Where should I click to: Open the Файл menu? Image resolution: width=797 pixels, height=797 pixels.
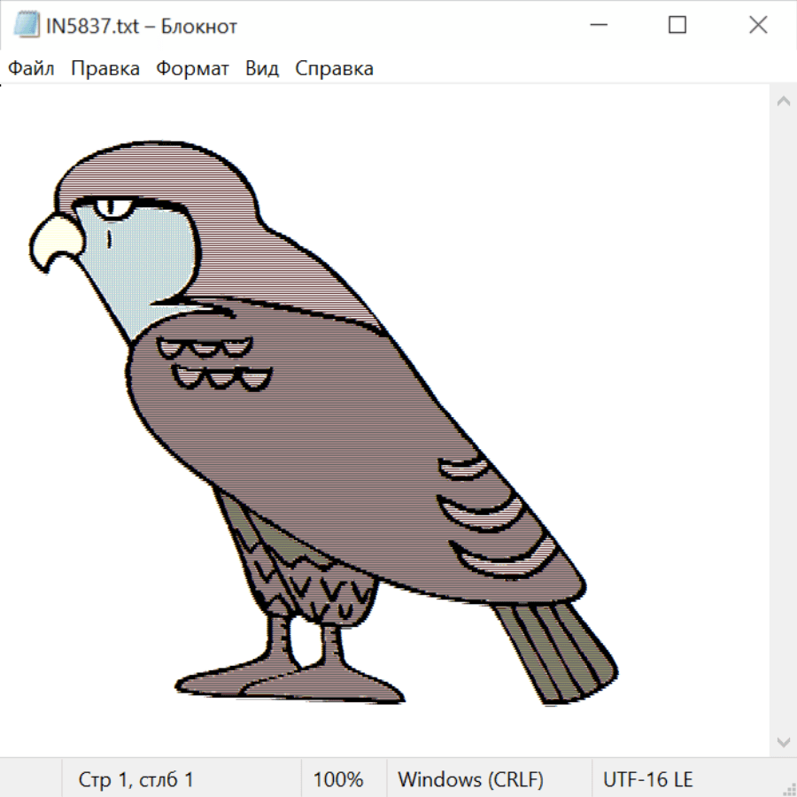tap(31, 68)
